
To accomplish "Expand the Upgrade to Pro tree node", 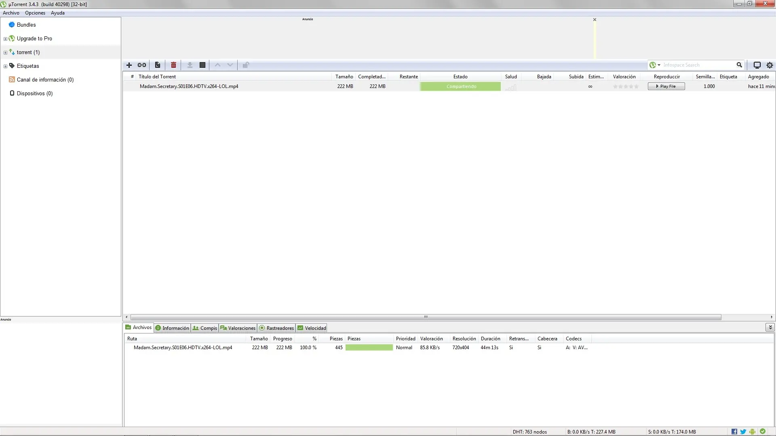I will point(5,39).
